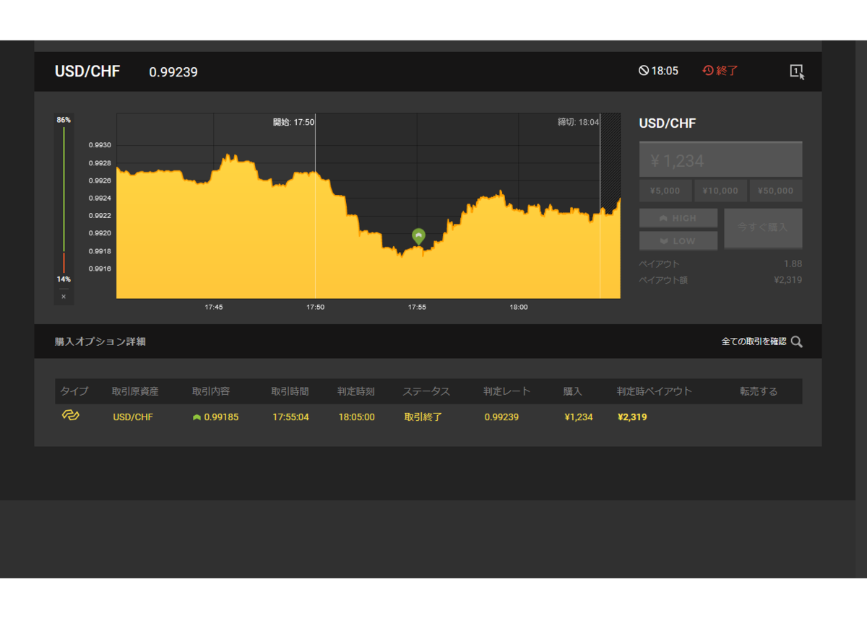
Task: Click the red clock 終了 status icon
Action: [708, 71]
